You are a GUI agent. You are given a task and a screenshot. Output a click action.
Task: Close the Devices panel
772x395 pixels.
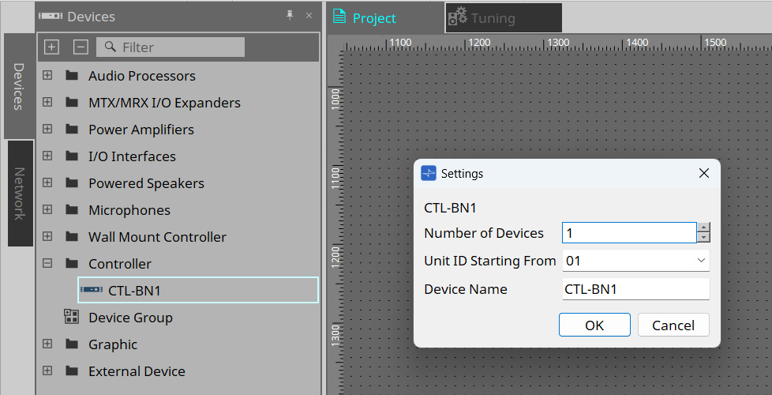(x=309, y=16)
